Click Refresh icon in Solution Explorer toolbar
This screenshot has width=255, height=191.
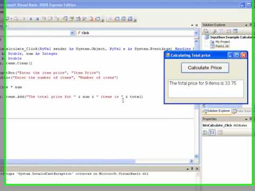point(221,31)
